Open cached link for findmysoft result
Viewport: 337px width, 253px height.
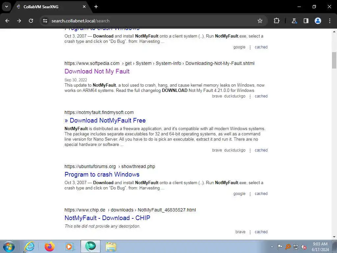pos(261,150)
